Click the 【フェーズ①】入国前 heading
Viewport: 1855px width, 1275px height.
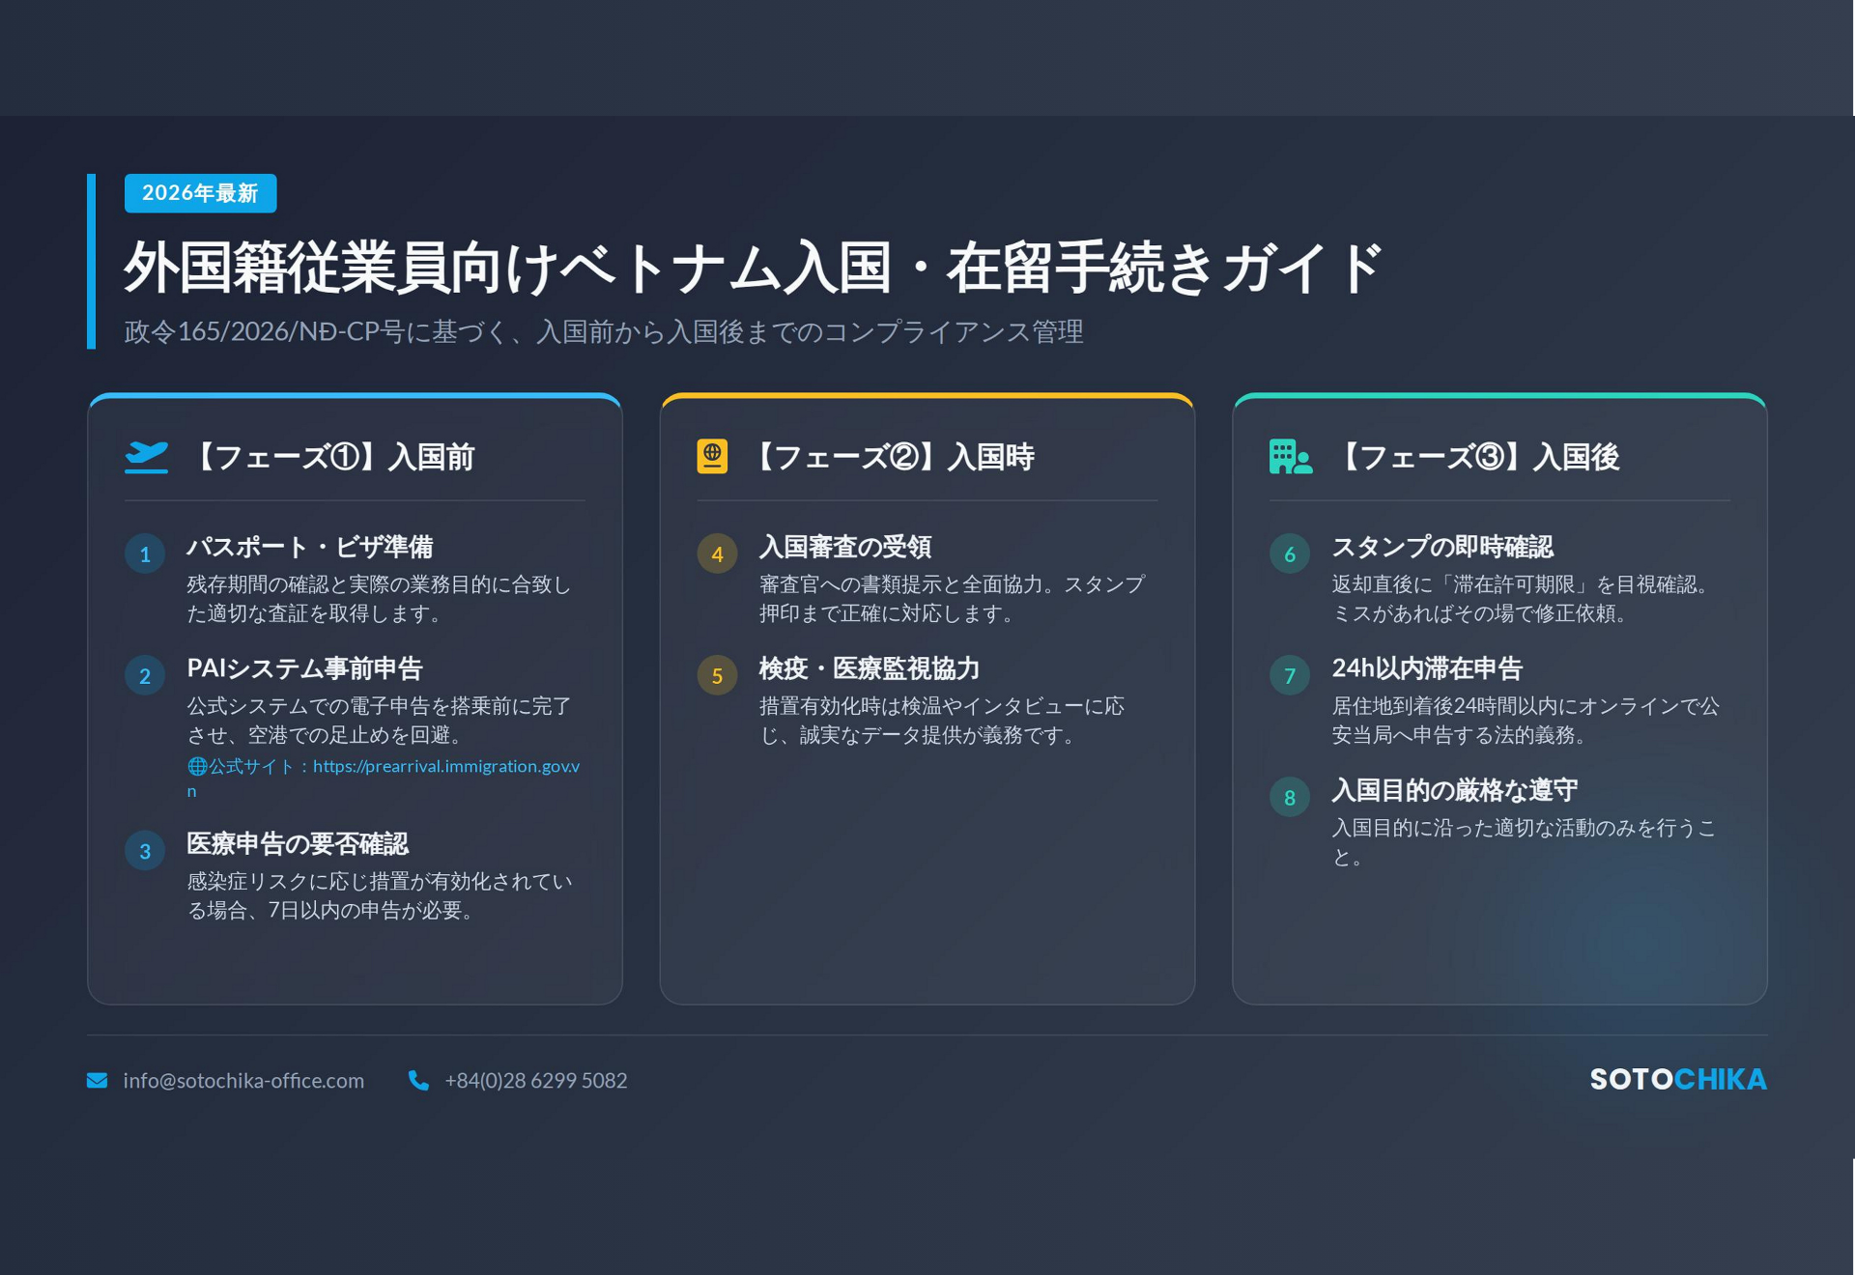pyautogui.click(x=332, y=457)
